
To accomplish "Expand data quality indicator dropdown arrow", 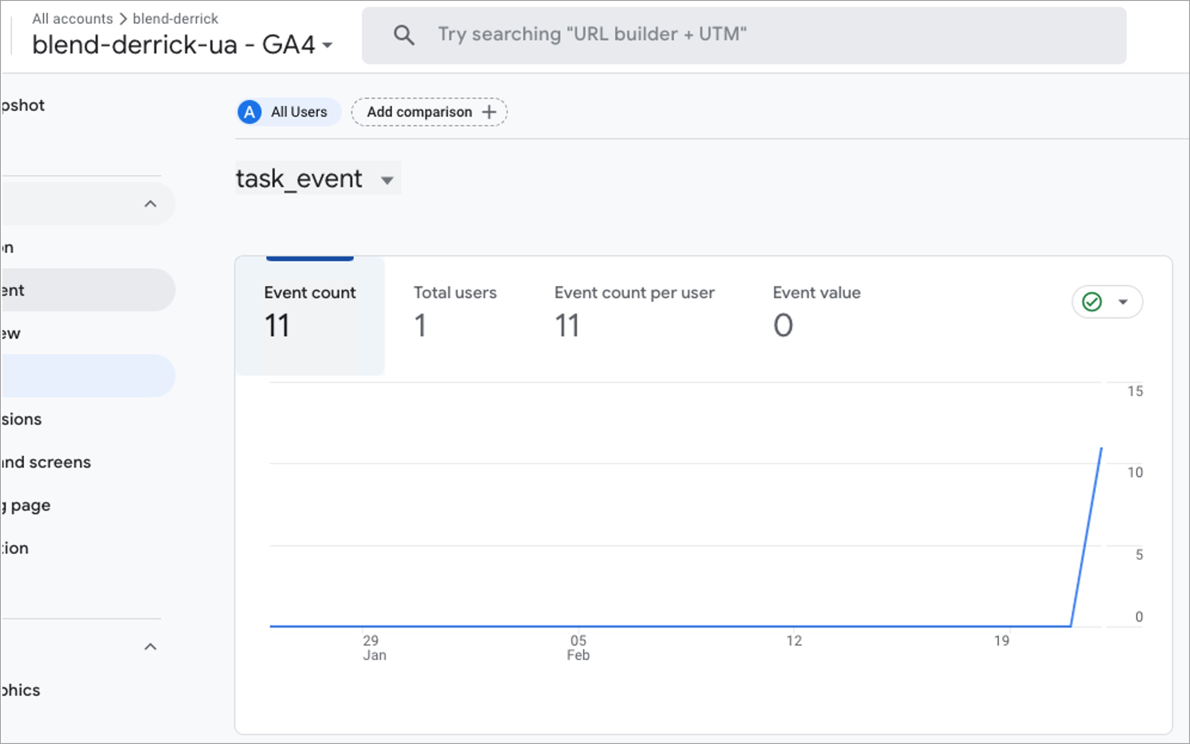I will point(1123,302).
